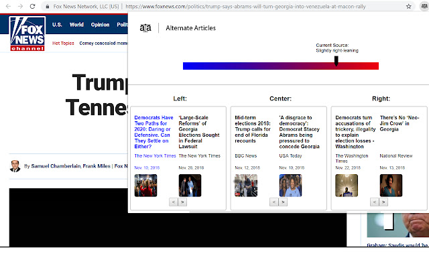Click 'Current Source: Slightly right-leaning' label
Screen dimensions: 429x268
pos(337,48)
